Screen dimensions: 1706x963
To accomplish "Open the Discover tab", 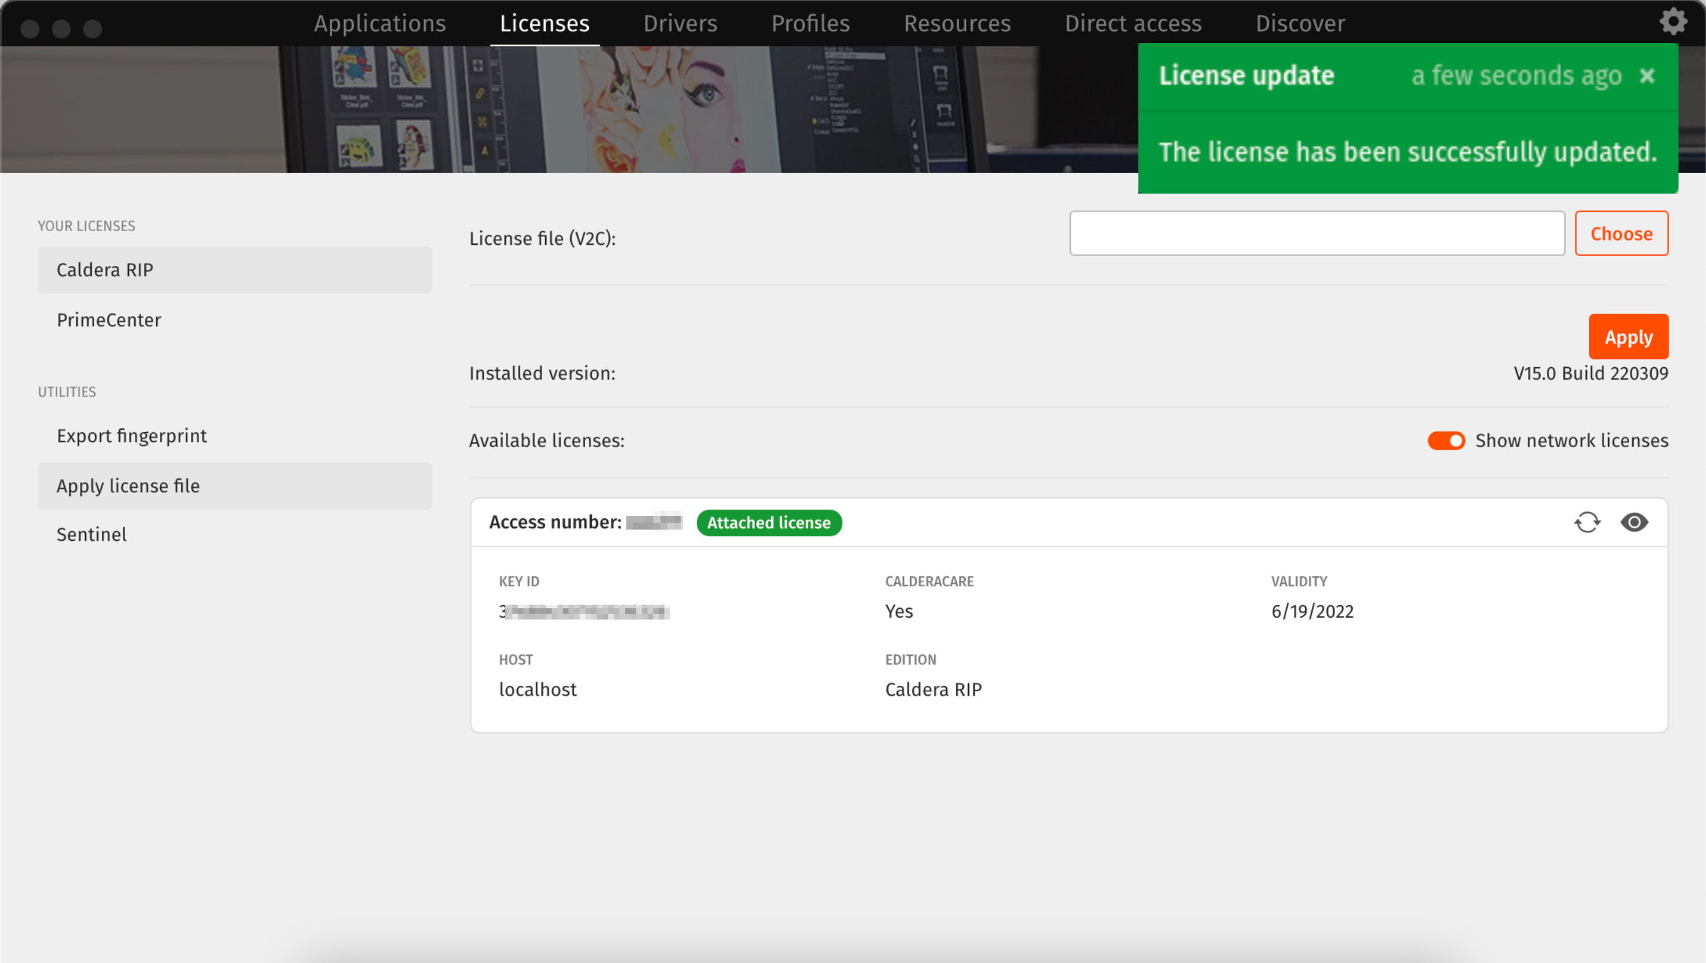I will pyautogui.click(x=1300, y=23).
